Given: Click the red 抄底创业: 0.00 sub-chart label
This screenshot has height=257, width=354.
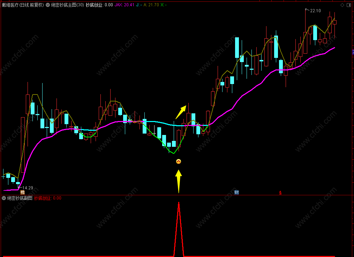Looking at the screenshot, I should tap(48, 198).
